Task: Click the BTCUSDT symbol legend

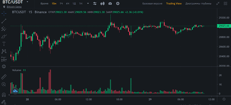Action: click(19, 12)
